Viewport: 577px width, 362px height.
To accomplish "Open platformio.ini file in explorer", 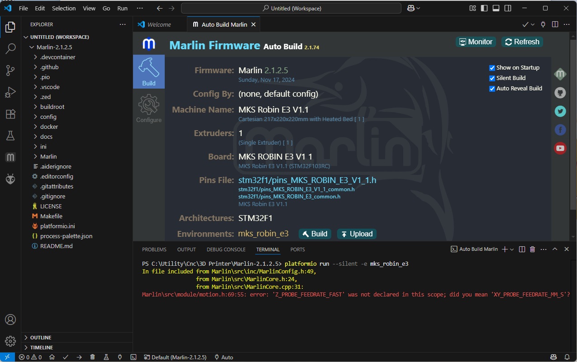I will pos(57,226).
